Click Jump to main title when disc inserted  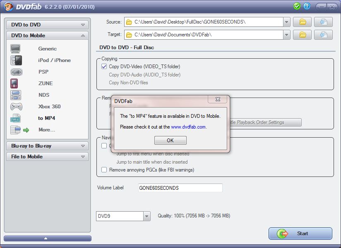tap(152, 162)
